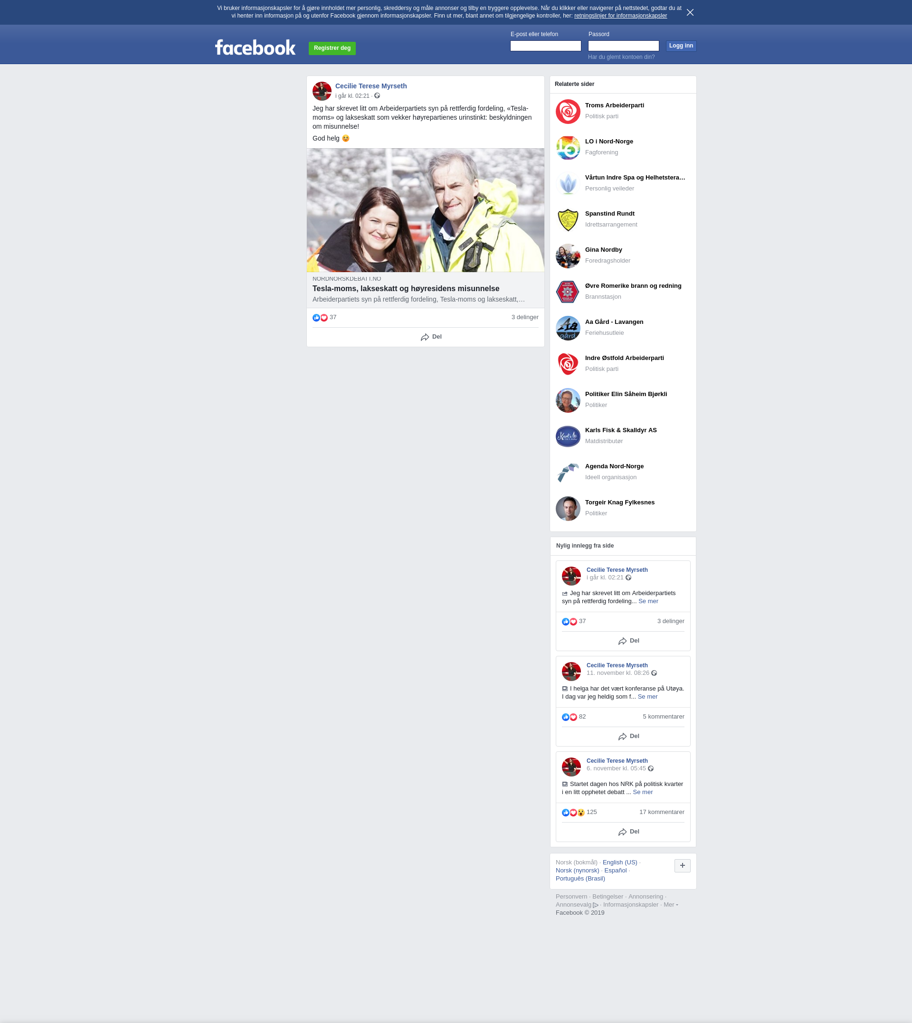This screenshot has width=912, height=1023.
Task: Click avatar on 11. november sidebar post
Action: 571,671
